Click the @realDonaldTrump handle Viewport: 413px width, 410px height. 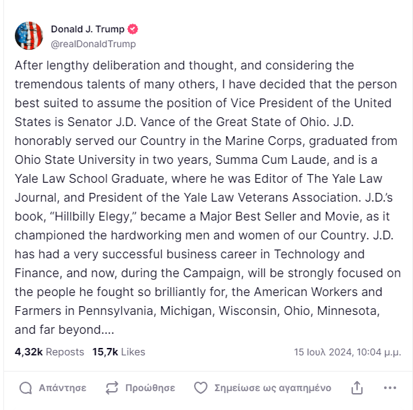(93, 44)
